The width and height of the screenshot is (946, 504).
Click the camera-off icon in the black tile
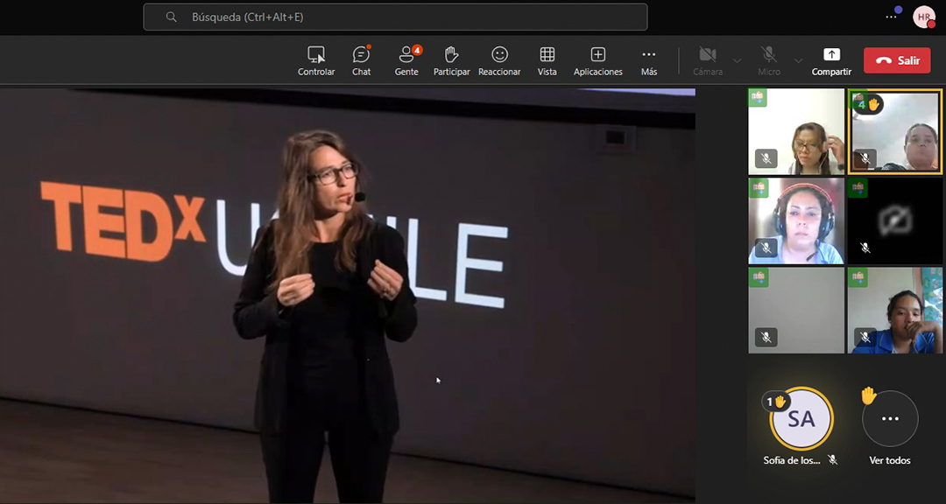click(x=894, y=220)
